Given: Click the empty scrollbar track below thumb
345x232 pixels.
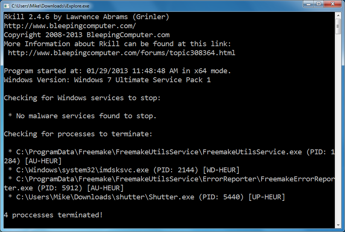Looking at the screenshot, I should (338, 128).
